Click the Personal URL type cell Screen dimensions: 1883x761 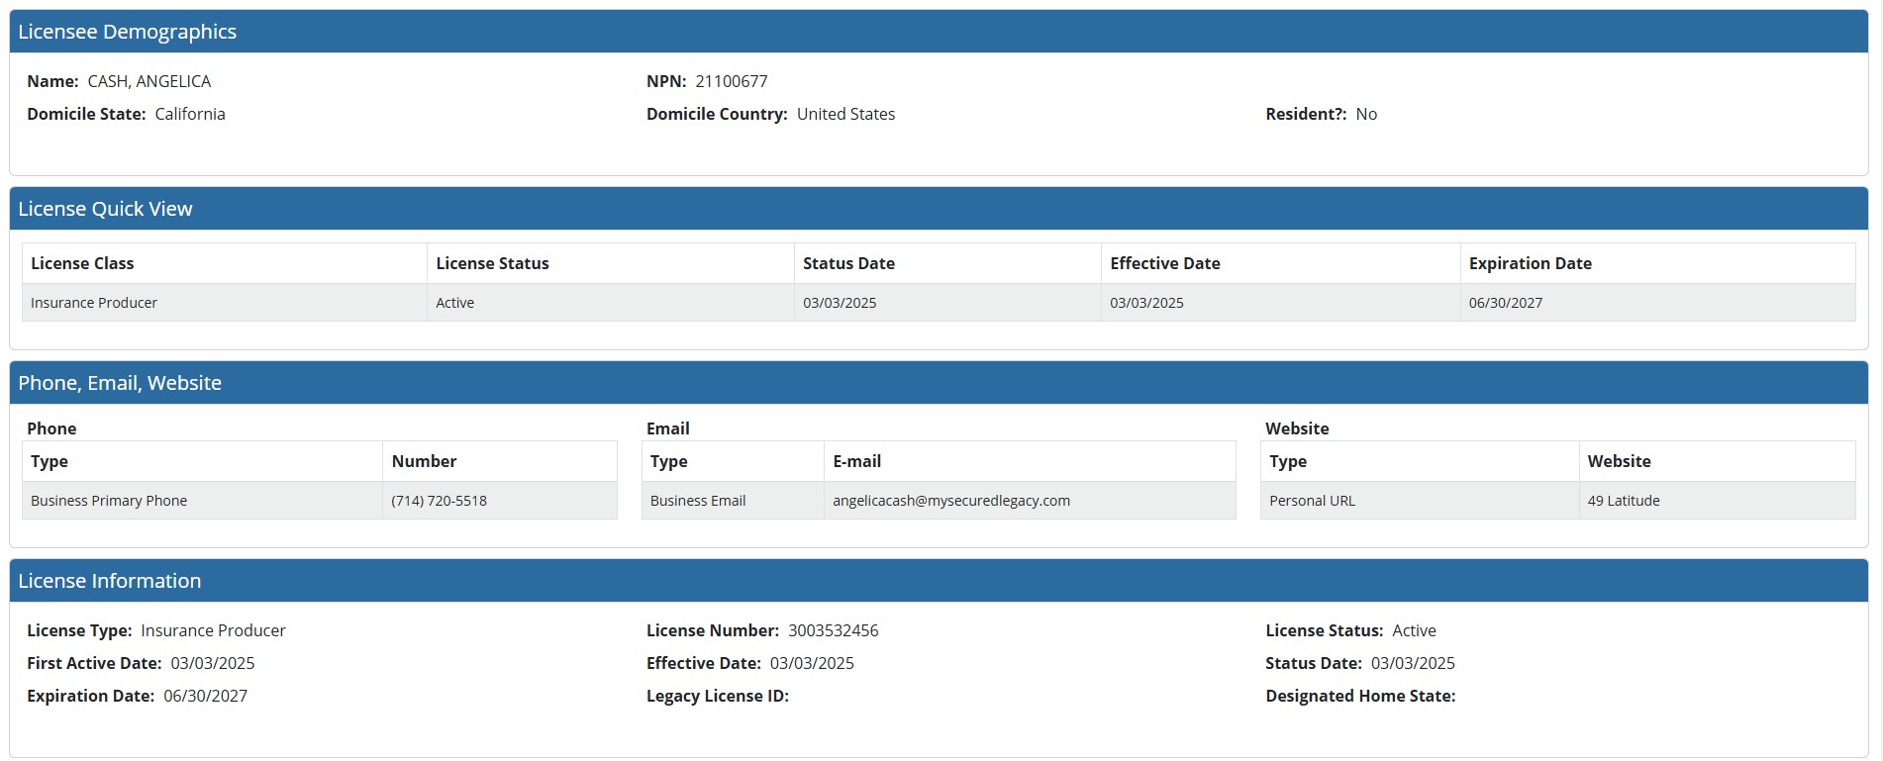click(1312, 501)
